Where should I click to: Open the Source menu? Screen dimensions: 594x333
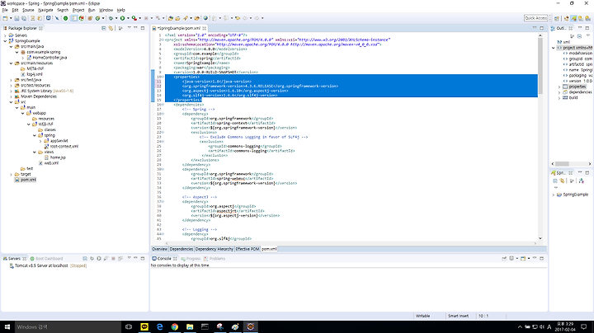click(x=28, y=10)
